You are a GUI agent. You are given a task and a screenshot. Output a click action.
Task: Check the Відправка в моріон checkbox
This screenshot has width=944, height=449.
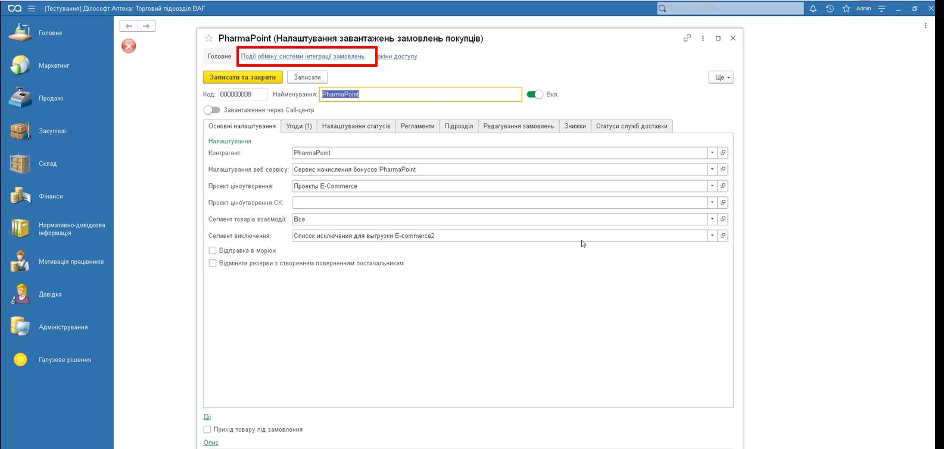click(x=213, y=250)
